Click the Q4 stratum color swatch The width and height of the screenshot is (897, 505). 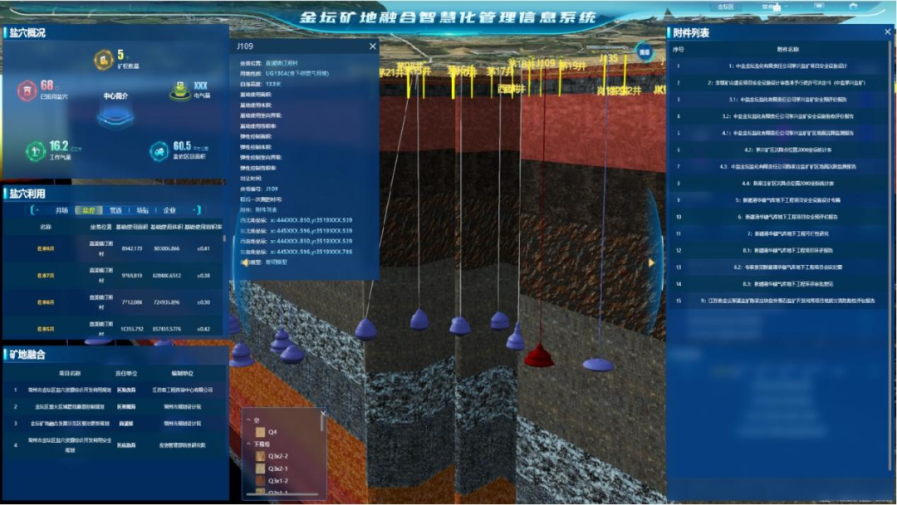tap(261, 432)
